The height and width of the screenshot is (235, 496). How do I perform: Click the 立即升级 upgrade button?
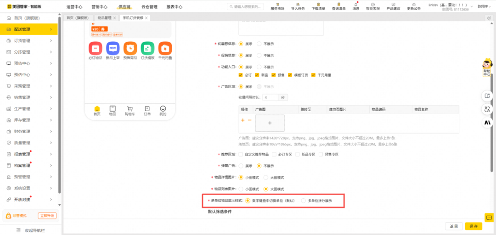click(x=46, y=215)
